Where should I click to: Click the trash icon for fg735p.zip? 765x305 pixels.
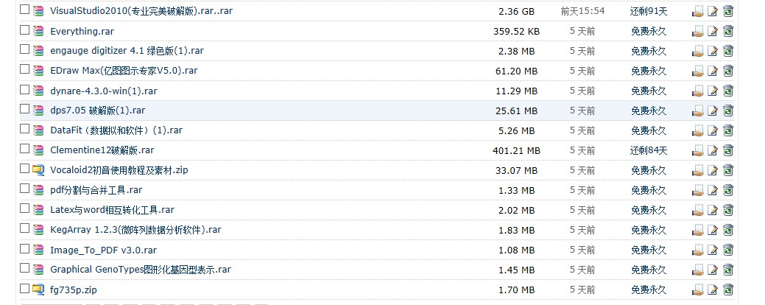coord(727,290)
